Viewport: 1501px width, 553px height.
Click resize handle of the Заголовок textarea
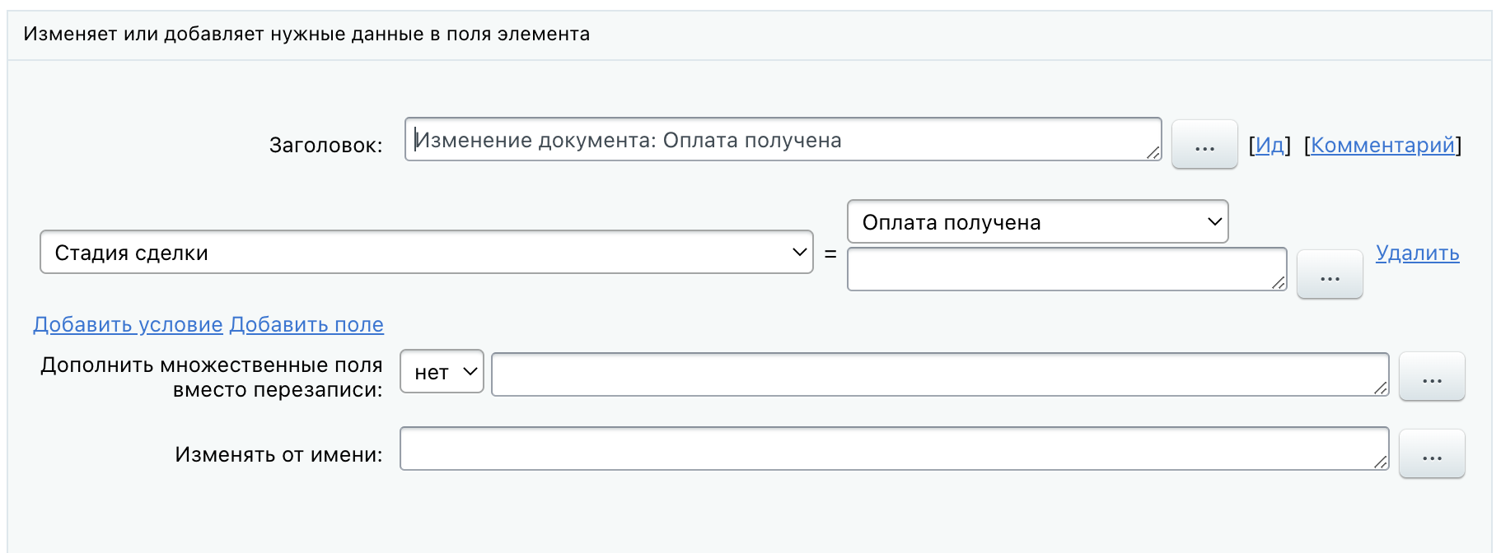click(x=1153, y=152)
